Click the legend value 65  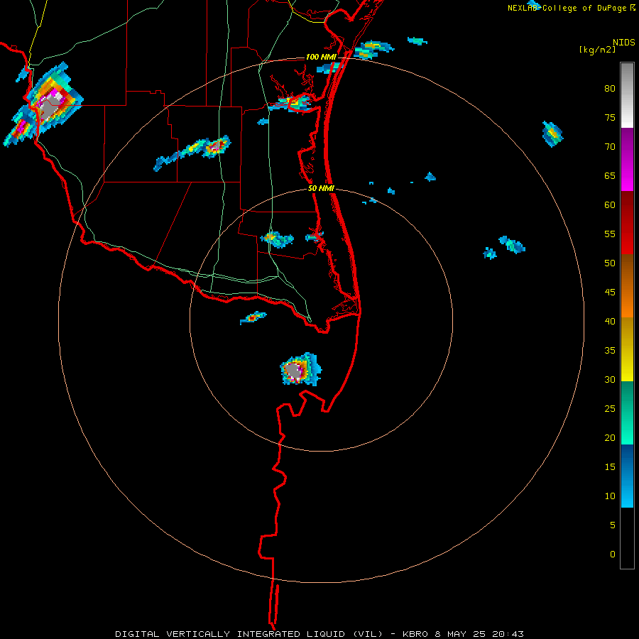[x=610, y=175]
